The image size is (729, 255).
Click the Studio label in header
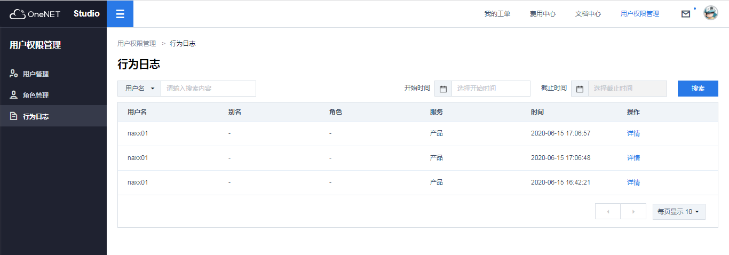(86, 14)
